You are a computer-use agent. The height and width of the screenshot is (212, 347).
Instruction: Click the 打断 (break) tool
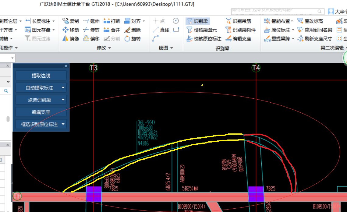[x=112, y=21]
